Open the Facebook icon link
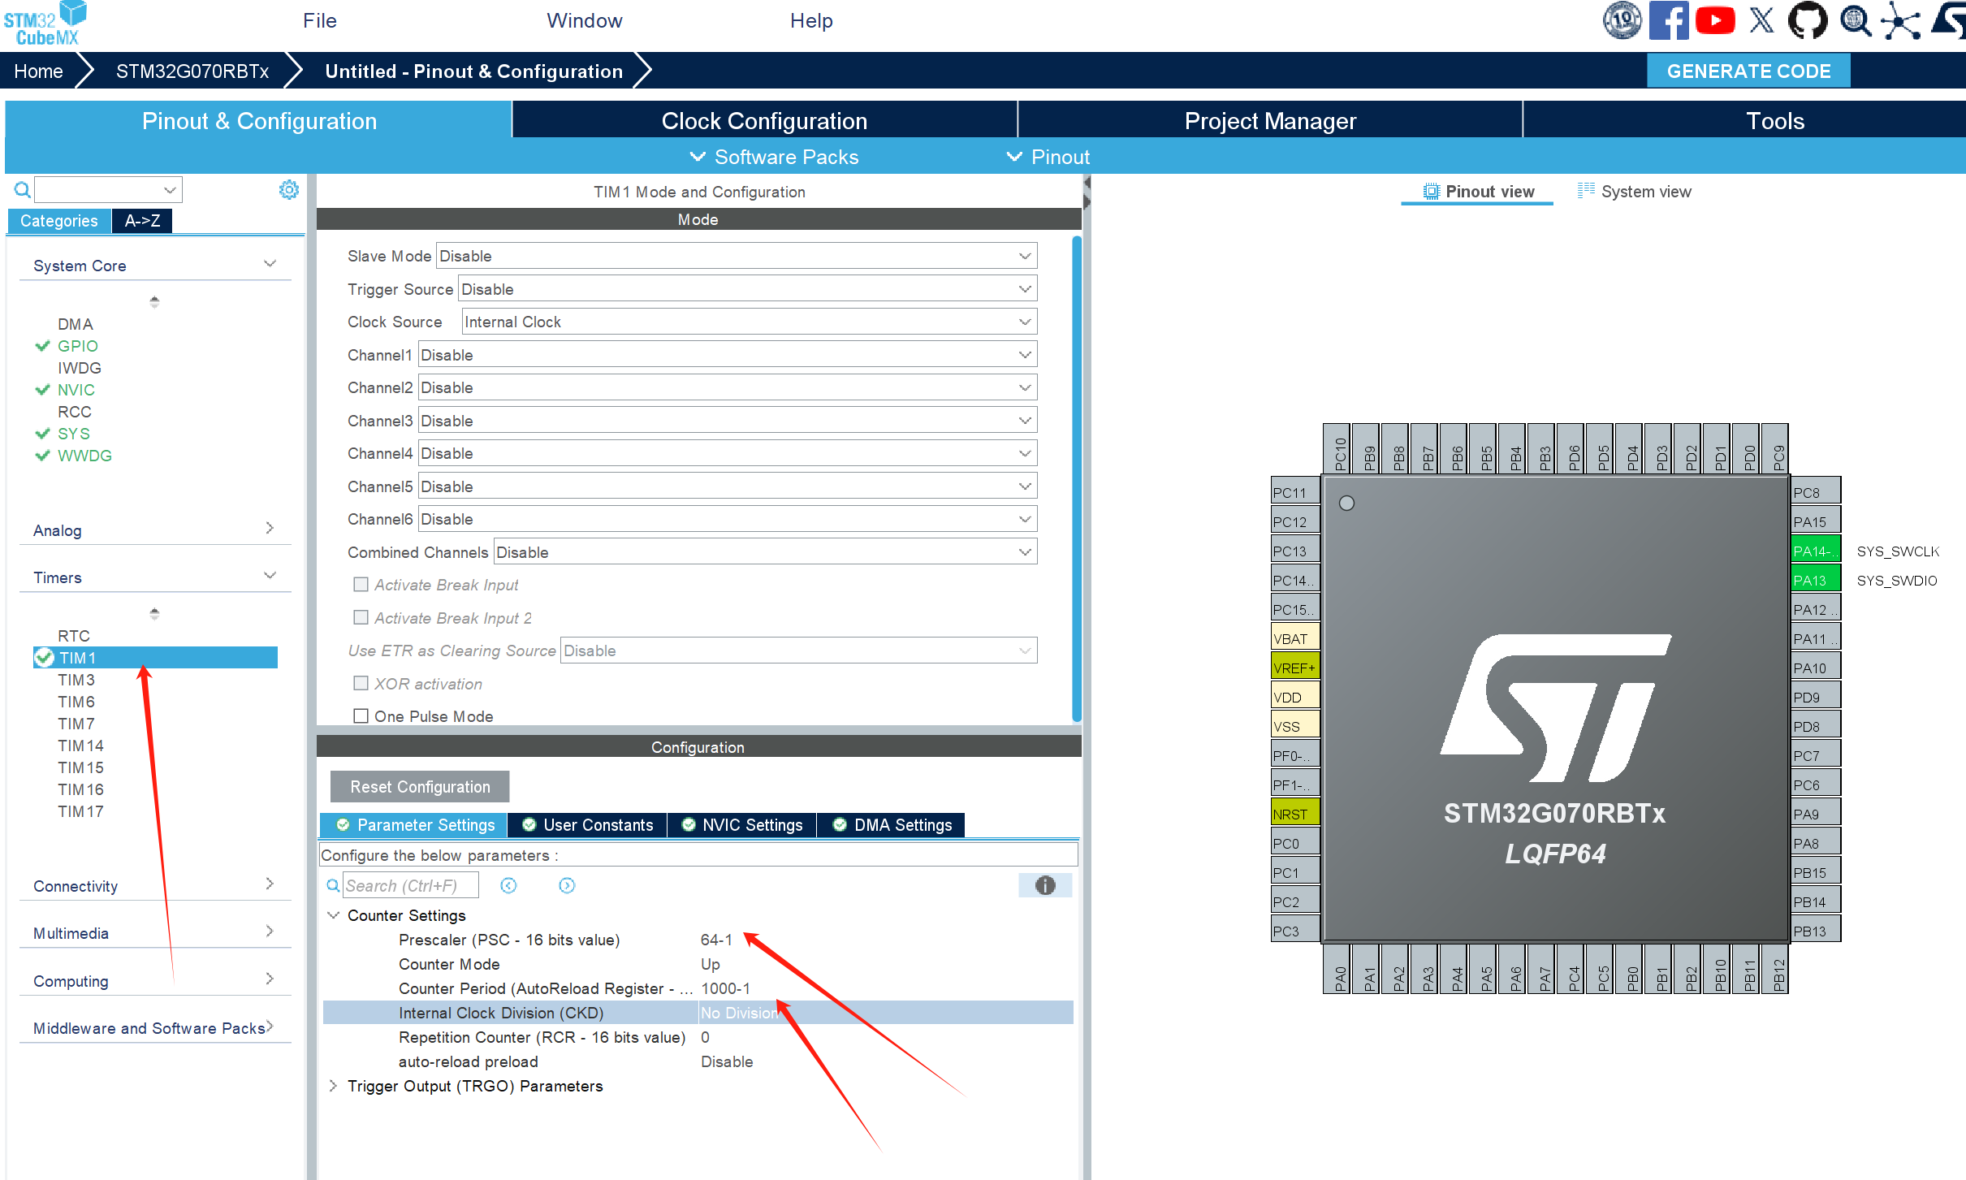Viewport: 1966px width, 1180px height. coord(1668,20)
